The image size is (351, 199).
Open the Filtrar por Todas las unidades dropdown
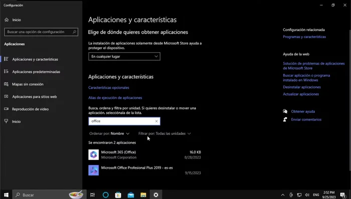(164, 134)
